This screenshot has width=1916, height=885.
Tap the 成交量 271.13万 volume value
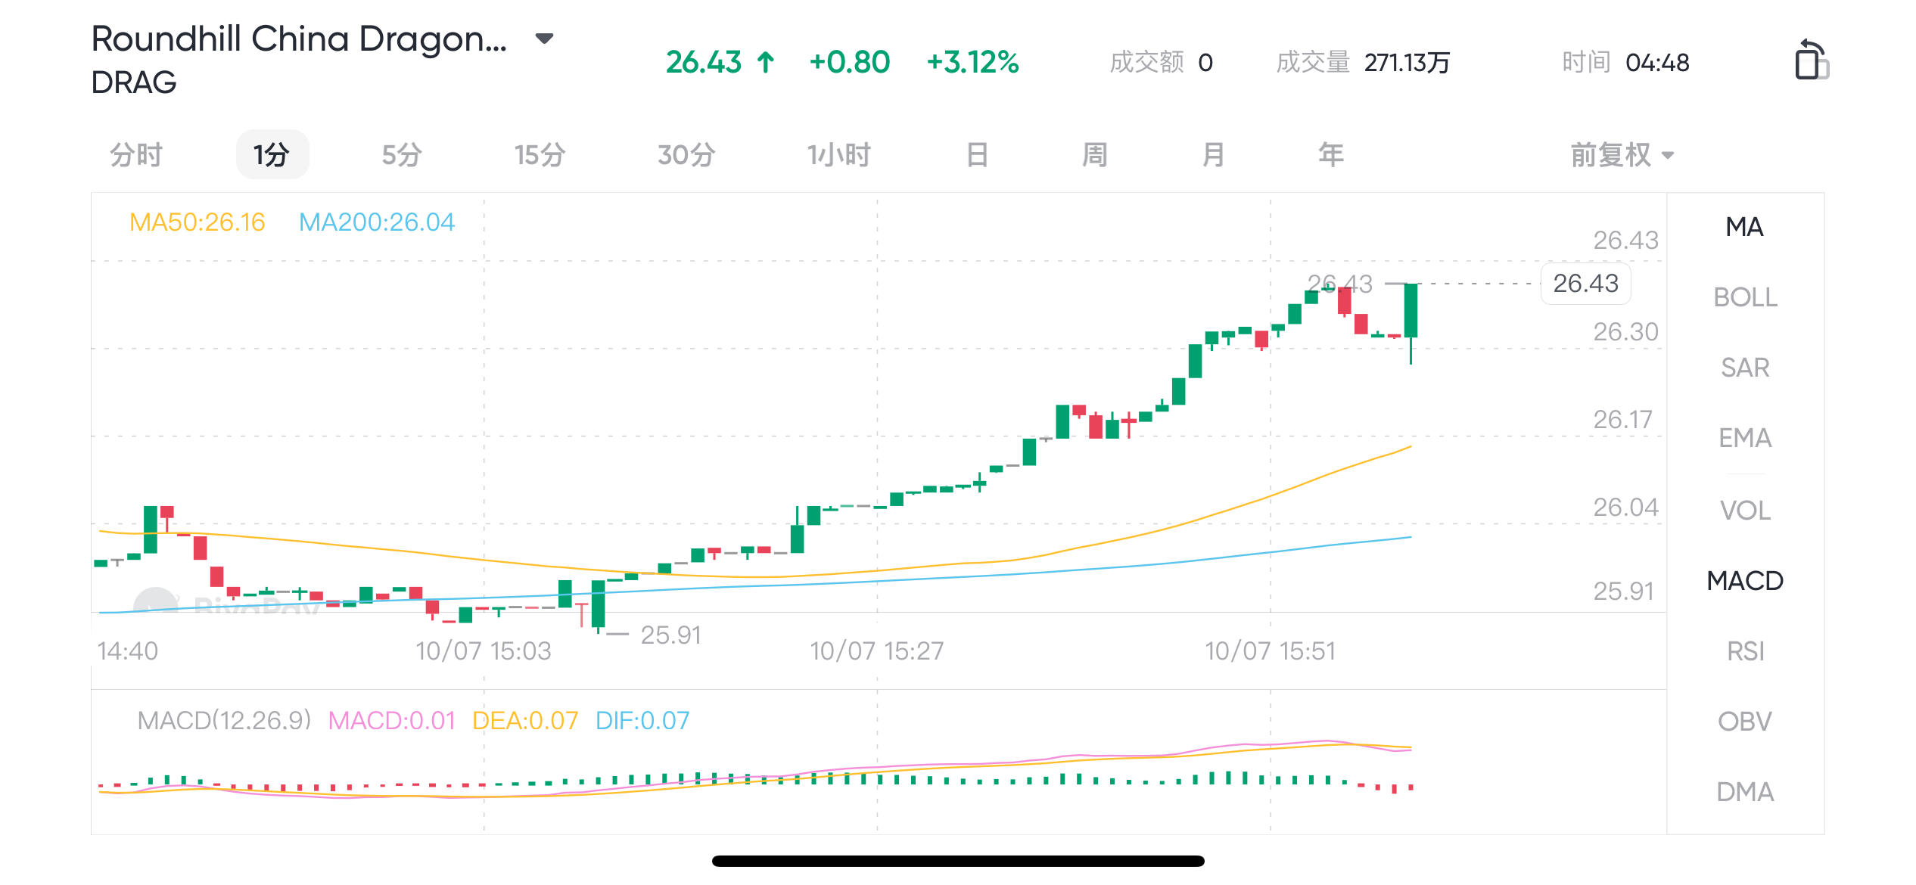coord(1363,62)
